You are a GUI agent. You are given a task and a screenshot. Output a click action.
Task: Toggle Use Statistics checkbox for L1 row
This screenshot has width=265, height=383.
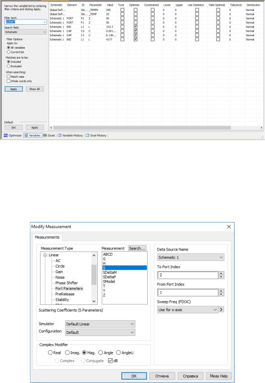[197, 40]
